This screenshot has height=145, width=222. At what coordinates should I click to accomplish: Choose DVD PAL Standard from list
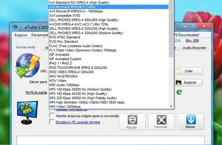[x=109, y=42]
